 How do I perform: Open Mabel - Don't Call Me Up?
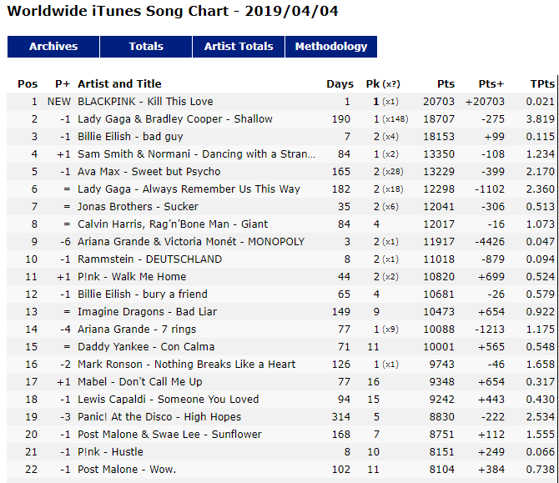tap(140, 382)
